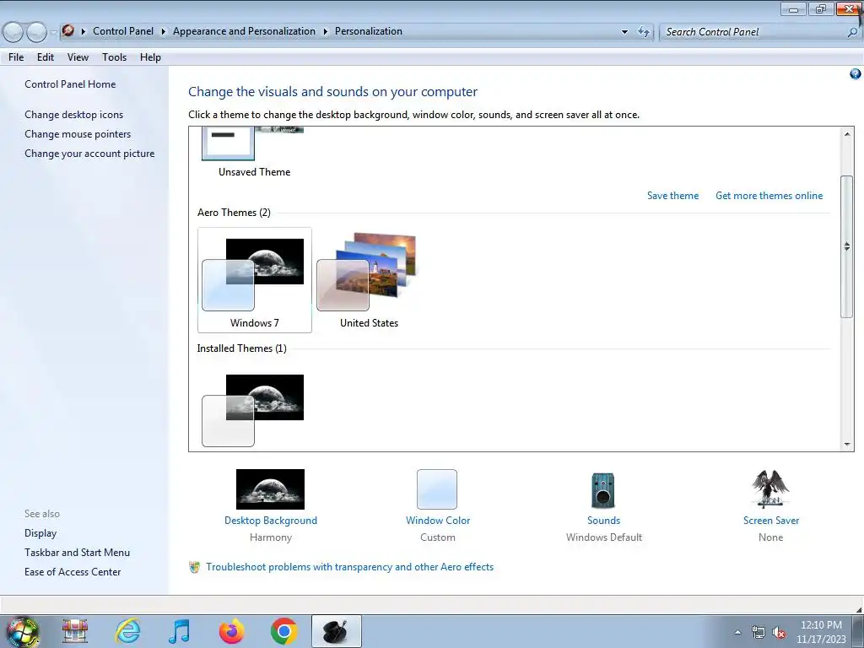Select the United States theme
Screen dimensions: 864x648
coord(369,280)
